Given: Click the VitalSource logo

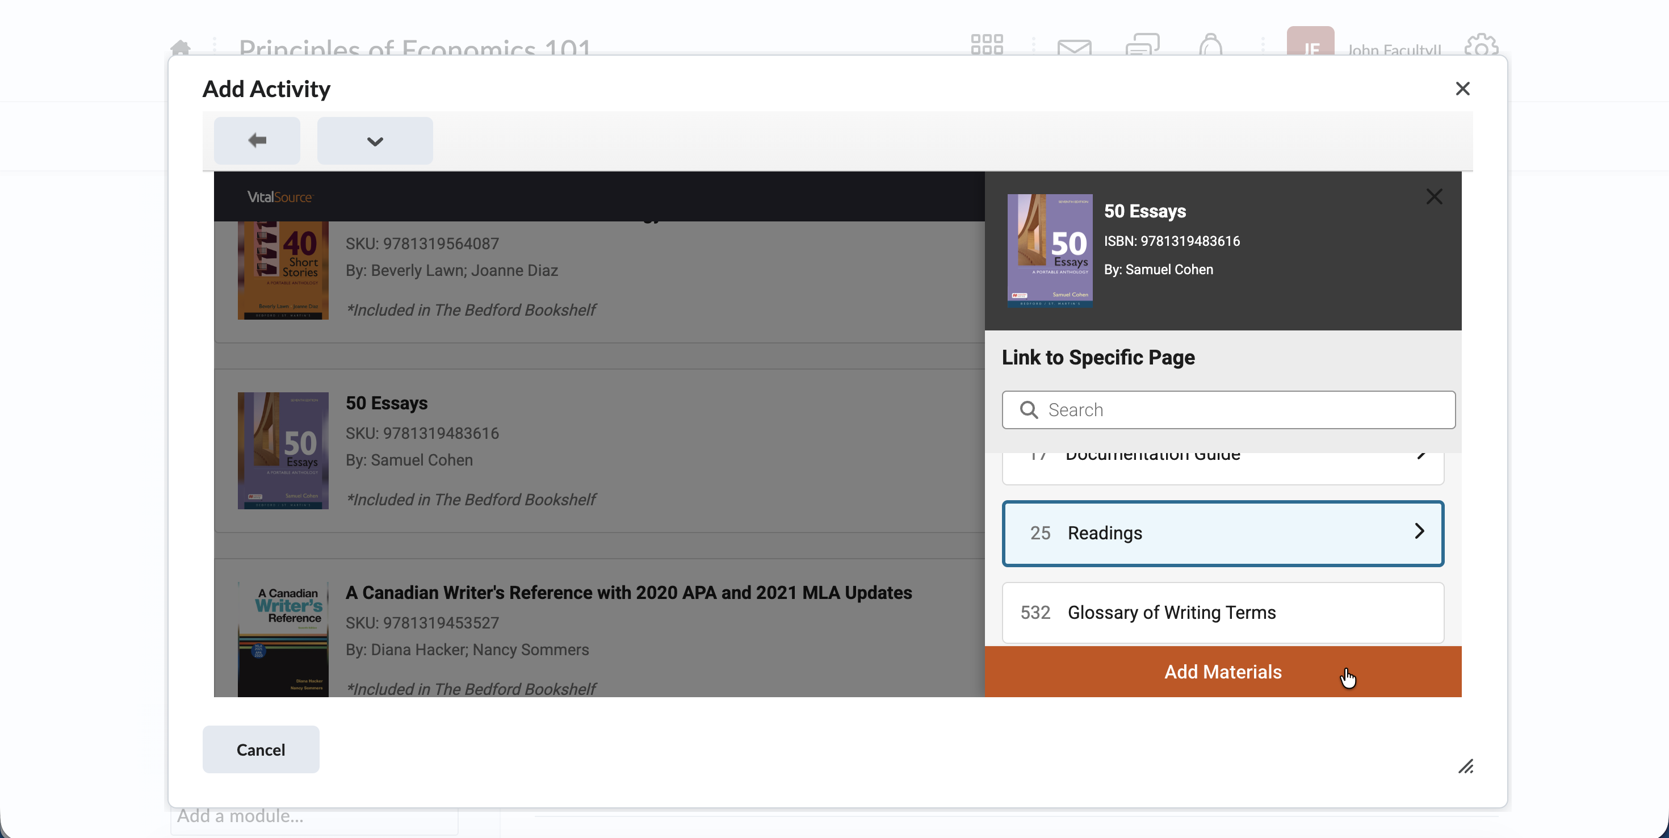Looking at the screenshot, I should 280,197.
